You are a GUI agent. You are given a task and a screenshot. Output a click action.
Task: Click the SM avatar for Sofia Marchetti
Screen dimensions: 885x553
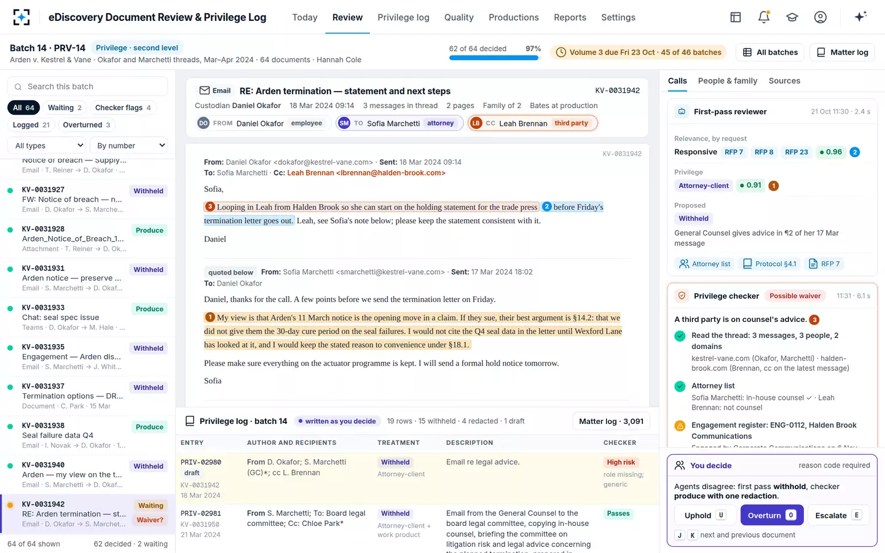point(344,124)
